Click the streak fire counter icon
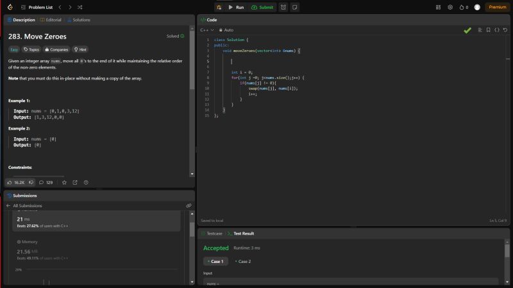Screen dimensions: 513x288 click(x=464, y=7)
